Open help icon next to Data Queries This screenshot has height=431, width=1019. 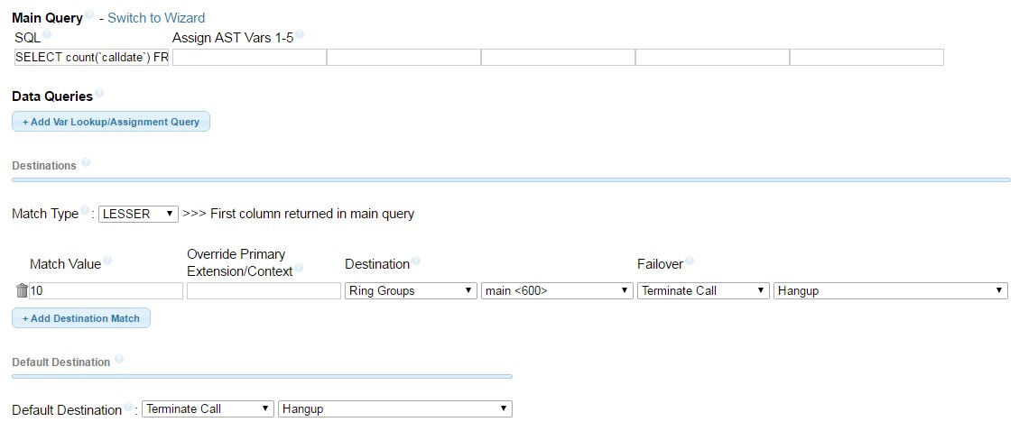98,94
